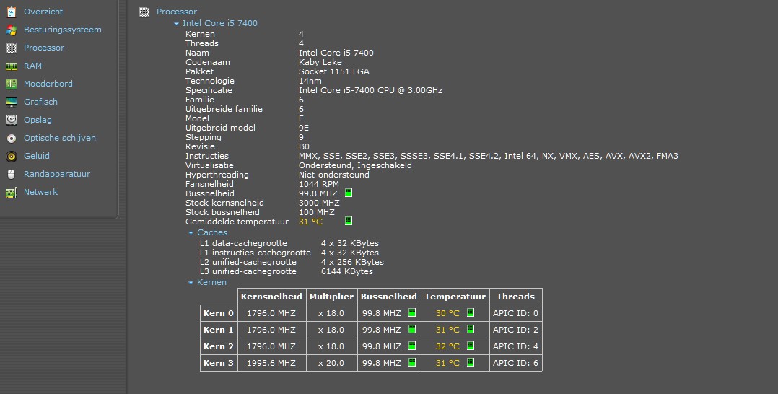Open the Besturingssysteem section
The height and width of the screenshot is (394, 778).
click(63, 30)
